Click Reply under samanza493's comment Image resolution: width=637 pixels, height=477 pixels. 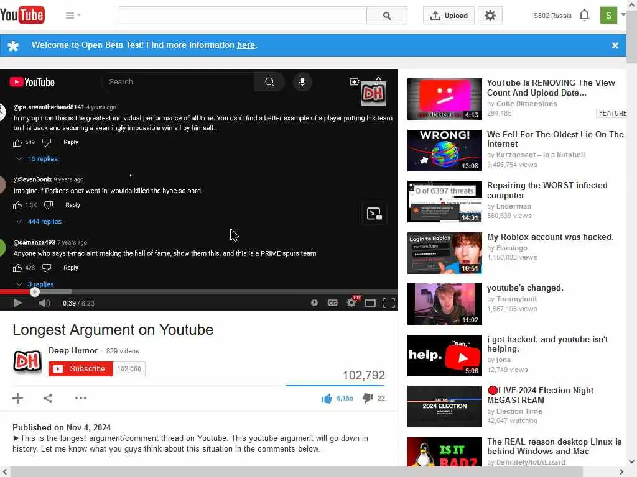(71, 268)
